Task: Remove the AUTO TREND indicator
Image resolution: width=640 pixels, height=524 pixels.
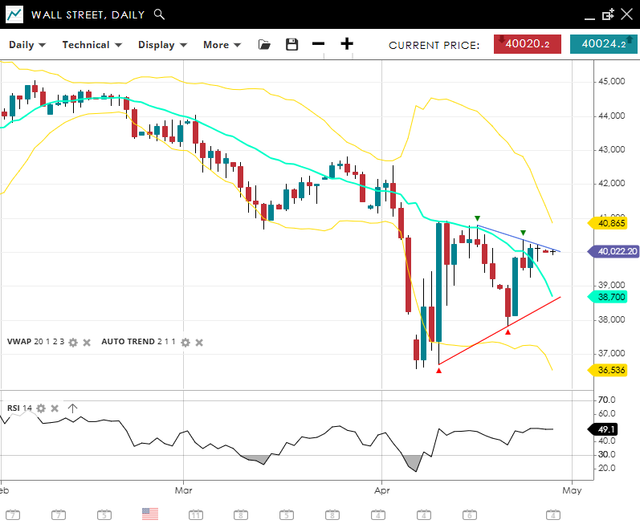Action: pos(199,343)
